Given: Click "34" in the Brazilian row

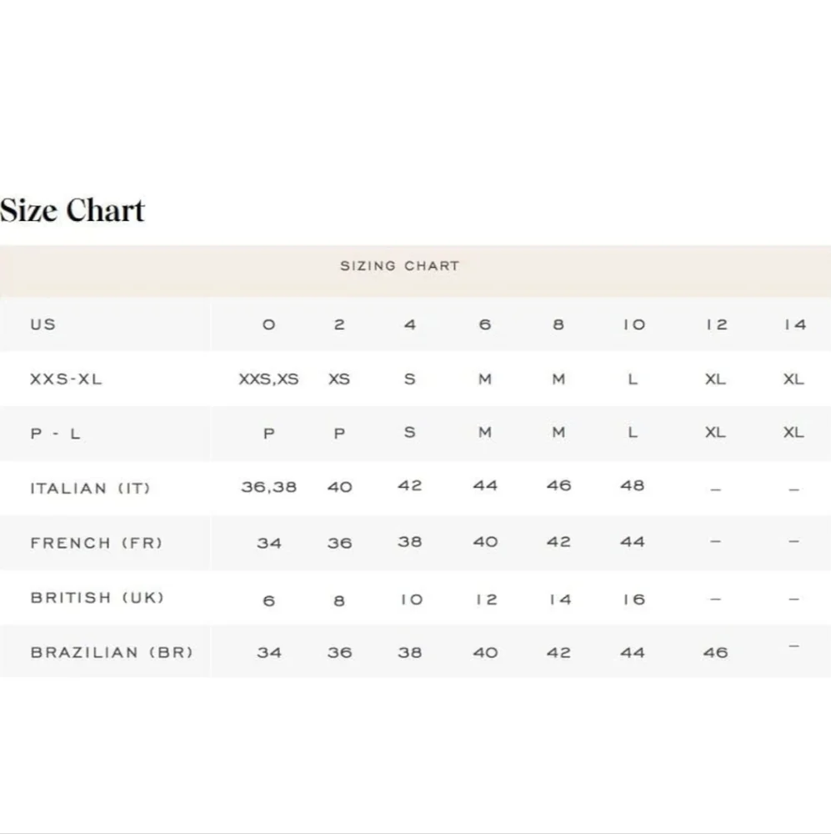Looking at the screenshot, I should pyautogui.click(x=269, y=653).
